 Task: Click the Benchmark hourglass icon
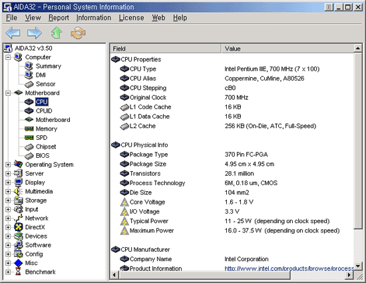point(18,272)
